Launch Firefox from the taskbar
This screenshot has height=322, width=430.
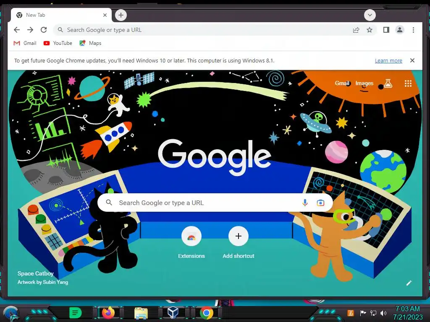point(108,312)
